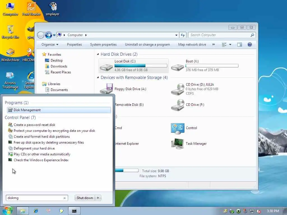Collapse the Hard Disk Drives group

(x=98, y=54)
